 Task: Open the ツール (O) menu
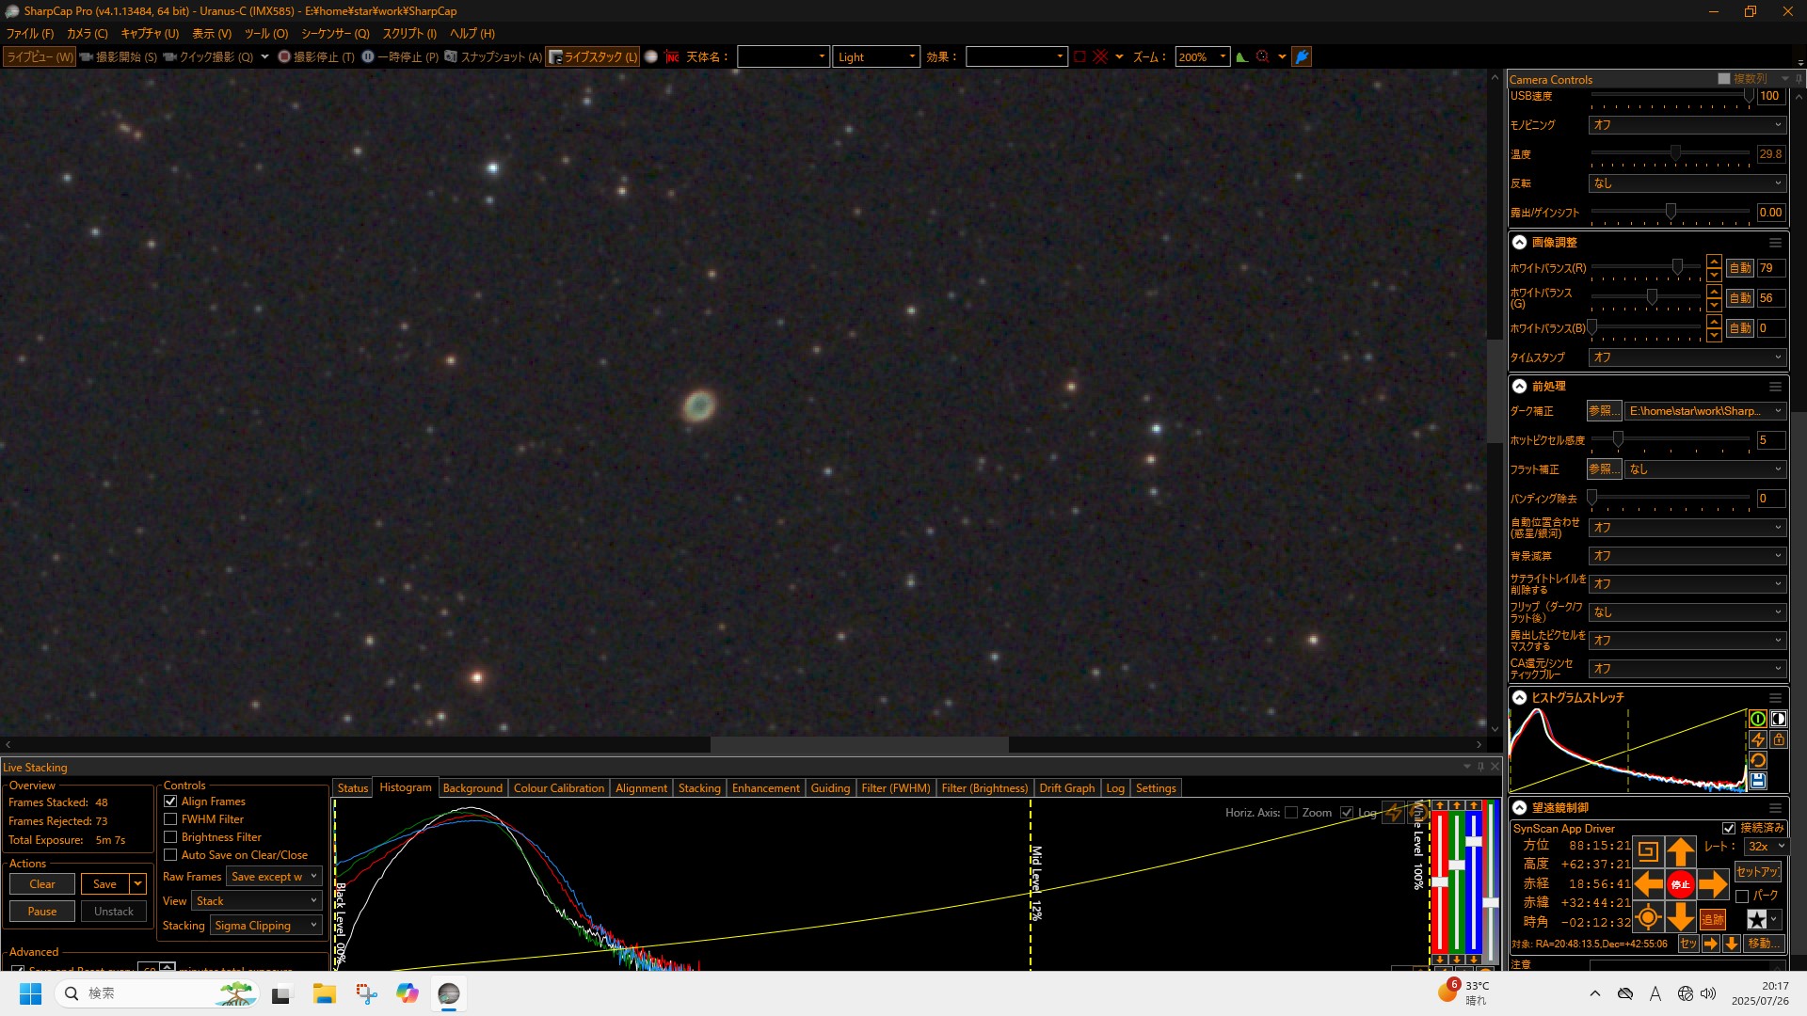[266, 34]
